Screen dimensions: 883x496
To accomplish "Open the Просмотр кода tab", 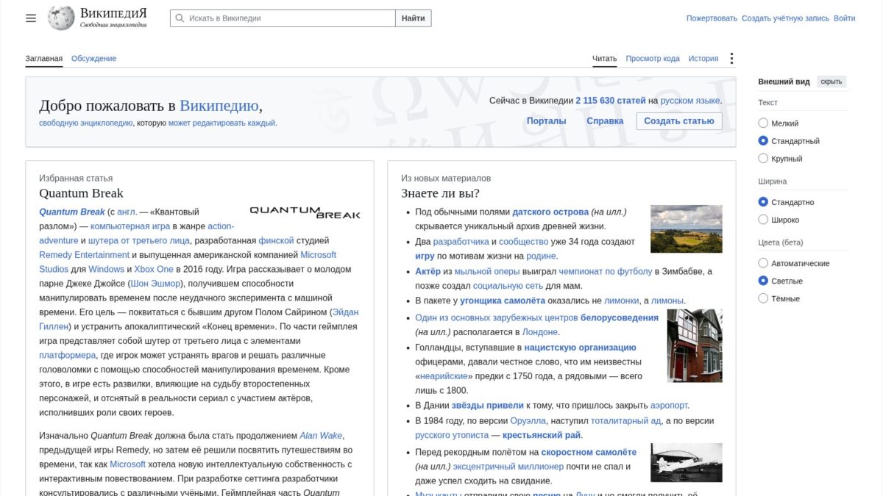I will [x=653, y=59].
